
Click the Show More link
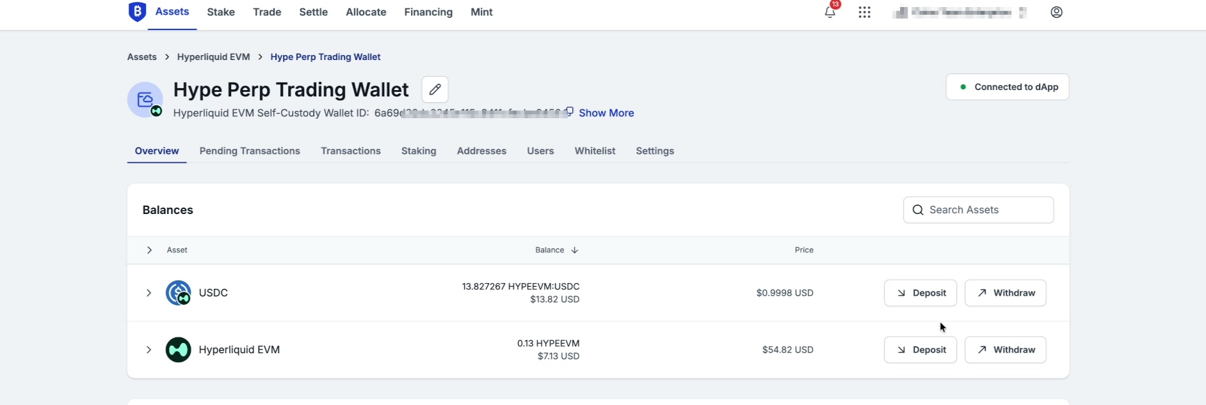606,112
